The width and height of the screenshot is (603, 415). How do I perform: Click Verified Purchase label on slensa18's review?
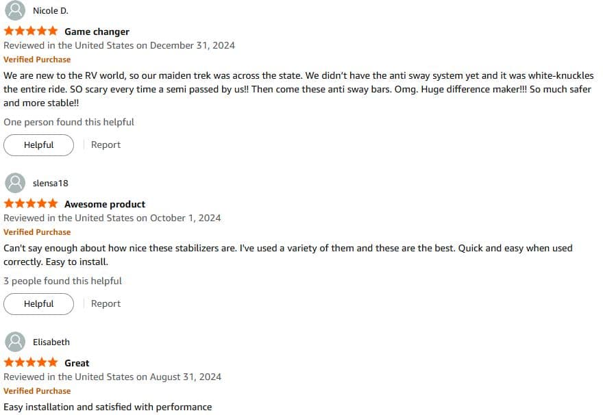(x=37, y=232)
